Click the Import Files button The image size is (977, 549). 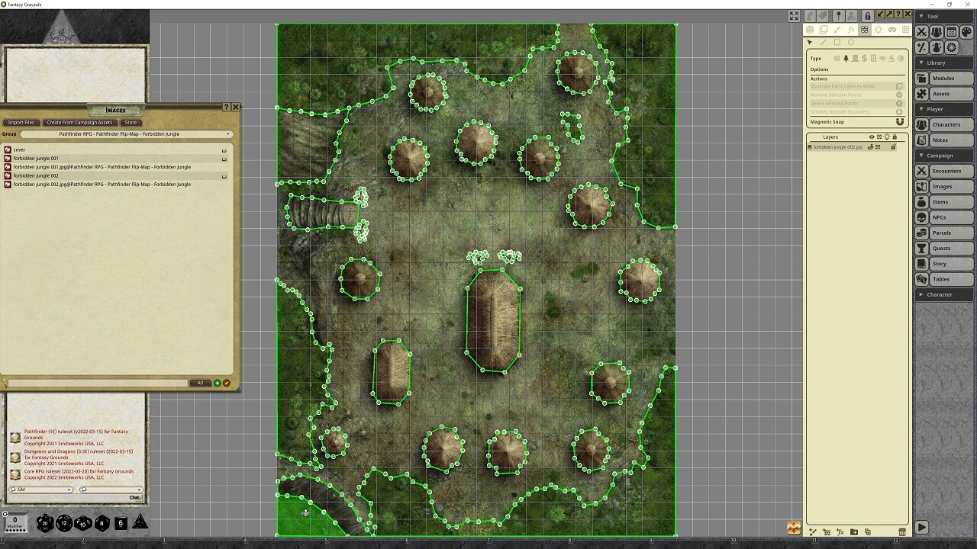(x=21, y=122)
